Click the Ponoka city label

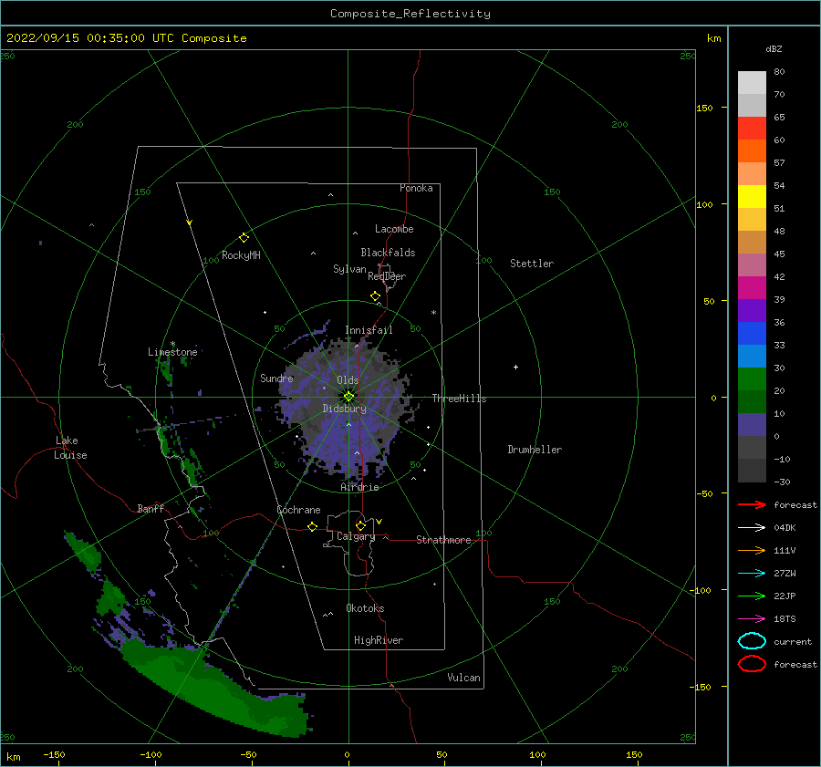[416, 188]
